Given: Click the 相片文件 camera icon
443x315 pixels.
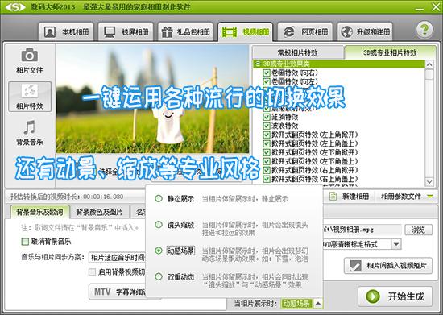Looking at the screenshot, I should click(30, 55).
